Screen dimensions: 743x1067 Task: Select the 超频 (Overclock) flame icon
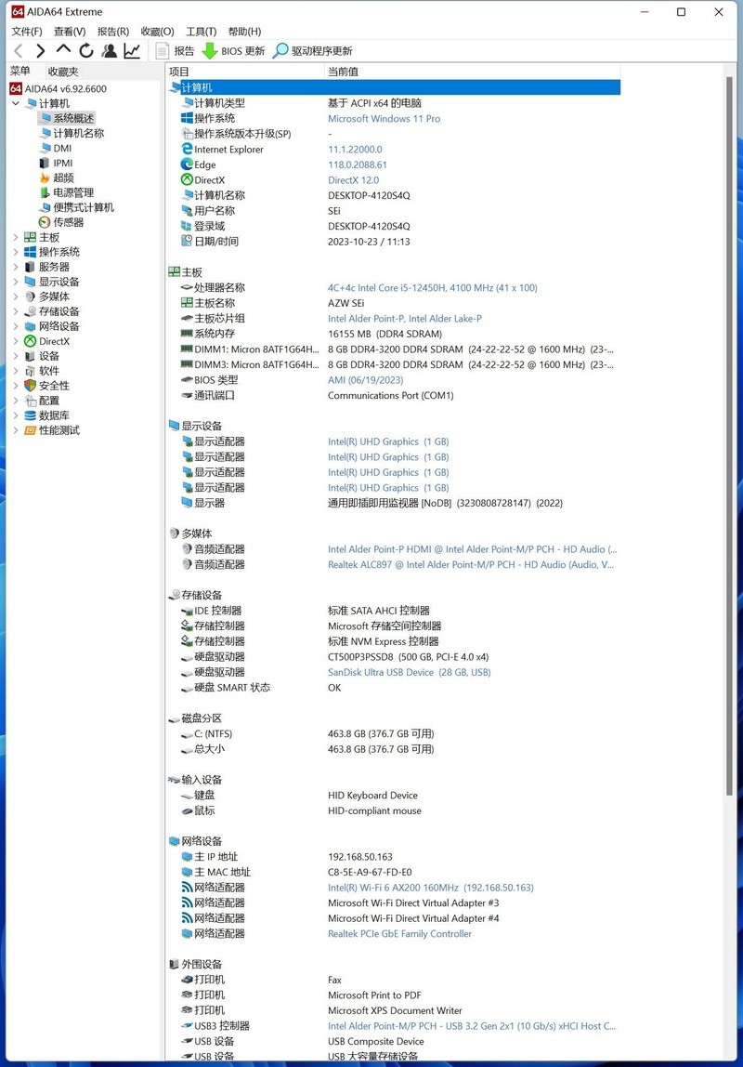click(x=45, y=178)
